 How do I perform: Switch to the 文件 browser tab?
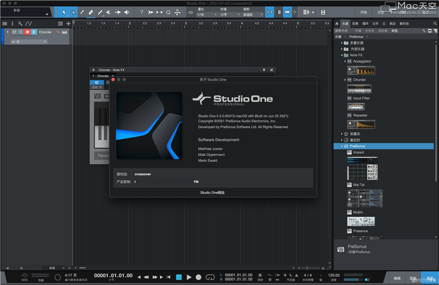tap(376, 24)
